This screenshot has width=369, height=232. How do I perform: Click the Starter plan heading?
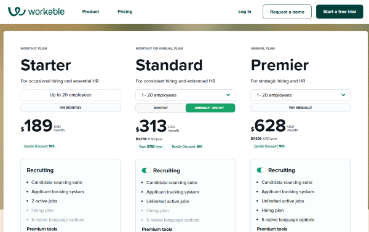(x=46, y=65)
